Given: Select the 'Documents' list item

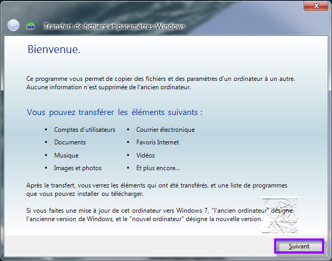Looking at the screenshot, I should pyautogui.click(x=69, y=142).
